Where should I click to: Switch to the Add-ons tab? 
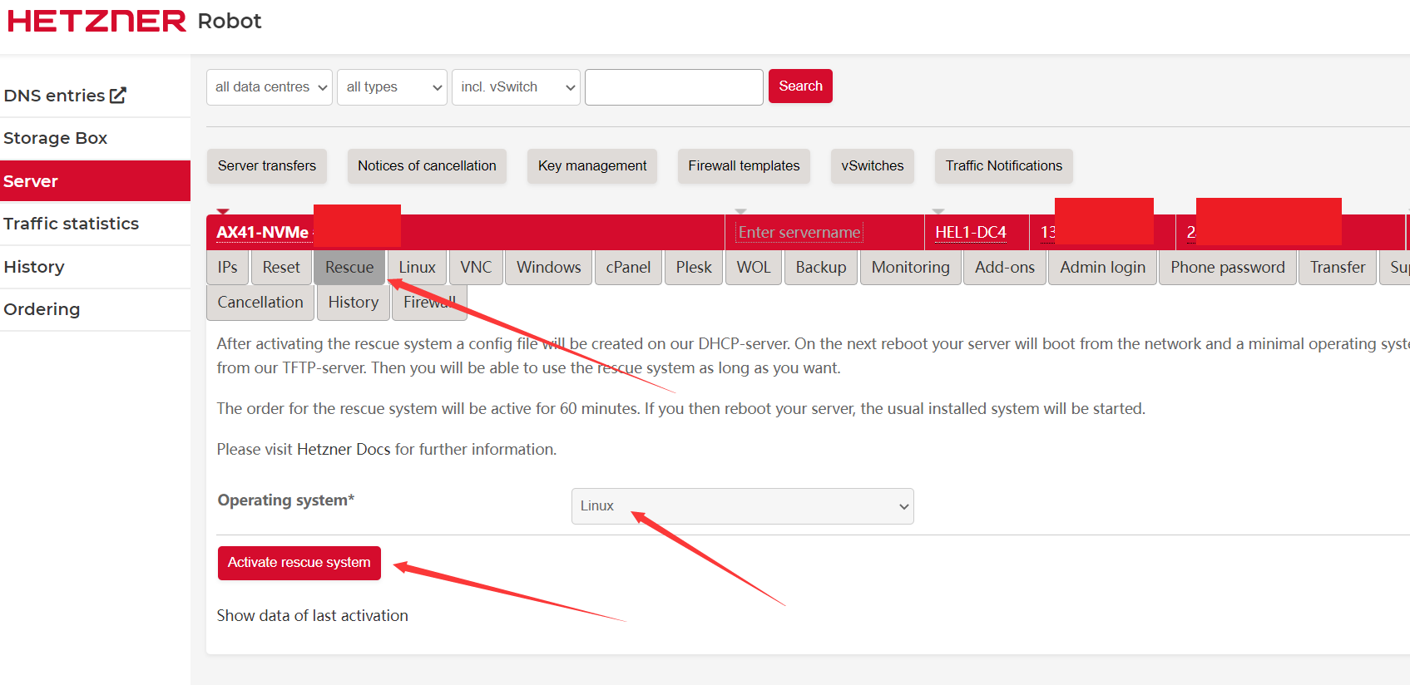pos(1005,268)
